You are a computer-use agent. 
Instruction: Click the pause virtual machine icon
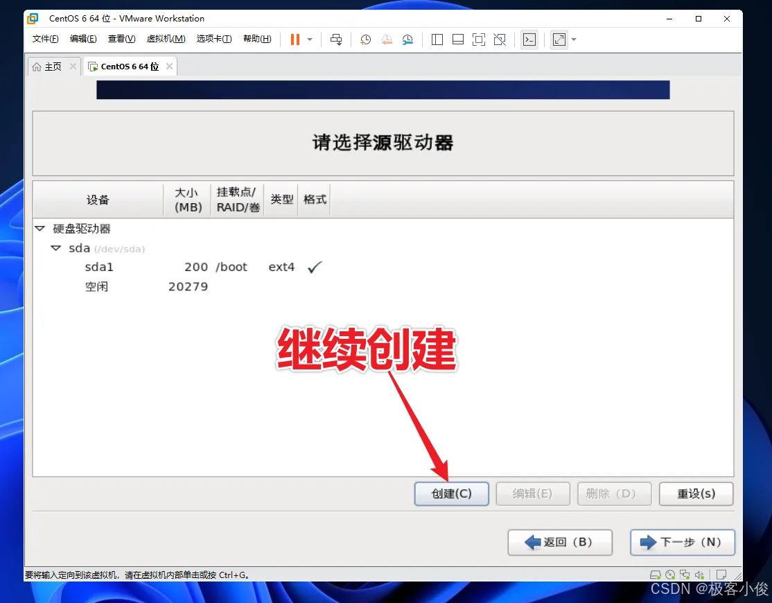(295, 40)
